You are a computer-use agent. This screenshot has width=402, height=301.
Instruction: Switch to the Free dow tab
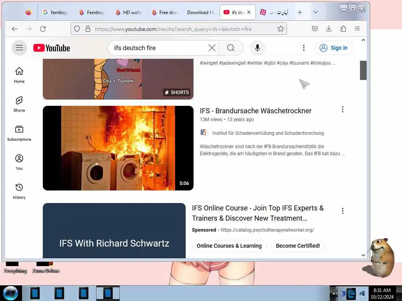pyautogui.click(x=165, y=12)
